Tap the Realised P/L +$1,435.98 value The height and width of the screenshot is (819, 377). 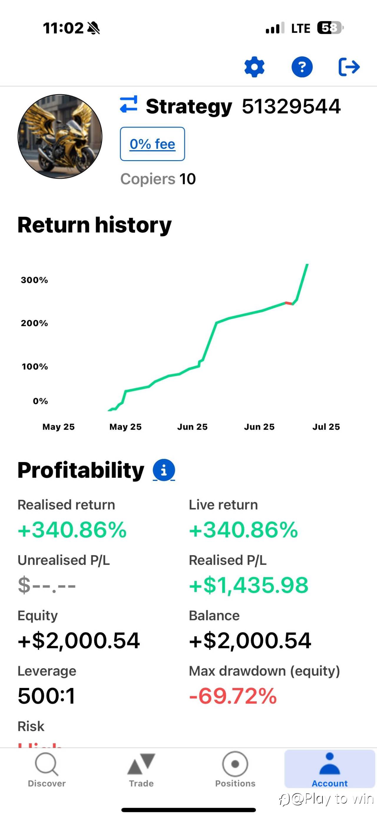[249, 585]
